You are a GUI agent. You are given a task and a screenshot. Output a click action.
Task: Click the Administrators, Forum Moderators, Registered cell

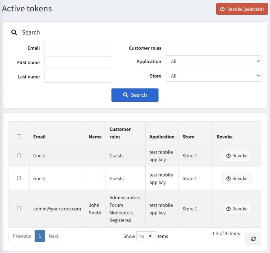(126, 209)
